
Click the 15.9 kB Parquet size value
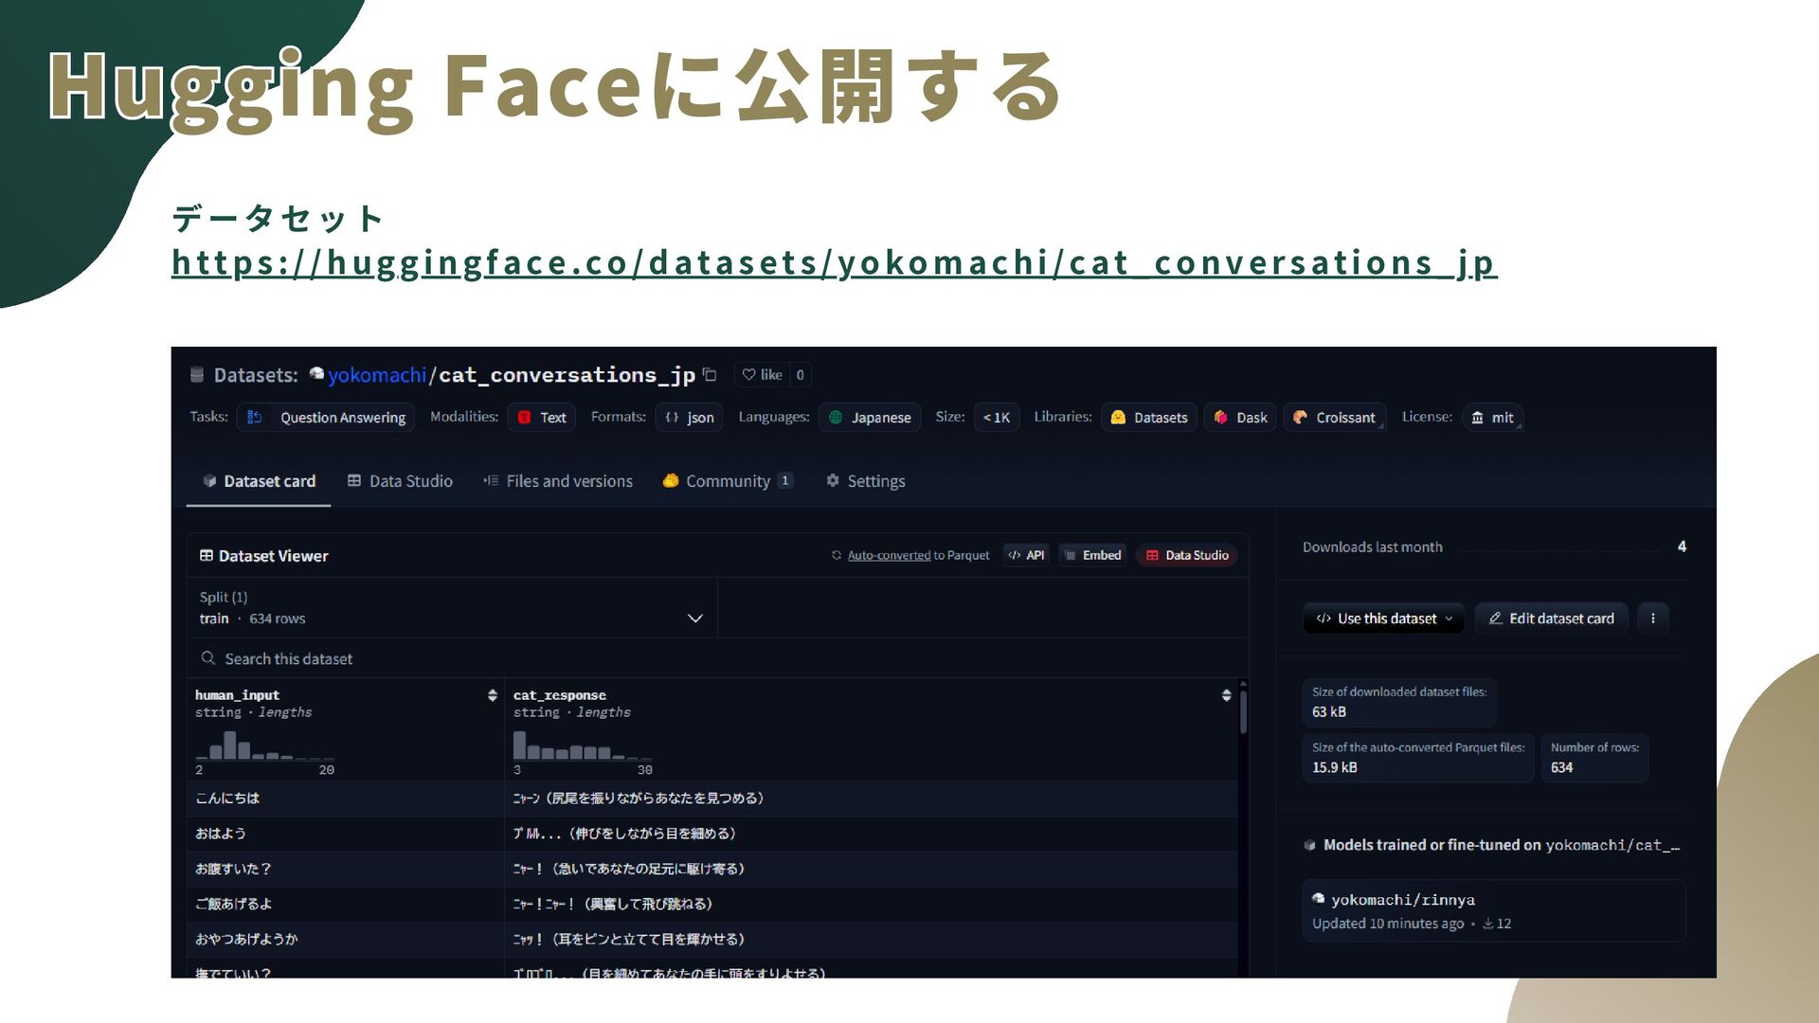click(1334, 768)
